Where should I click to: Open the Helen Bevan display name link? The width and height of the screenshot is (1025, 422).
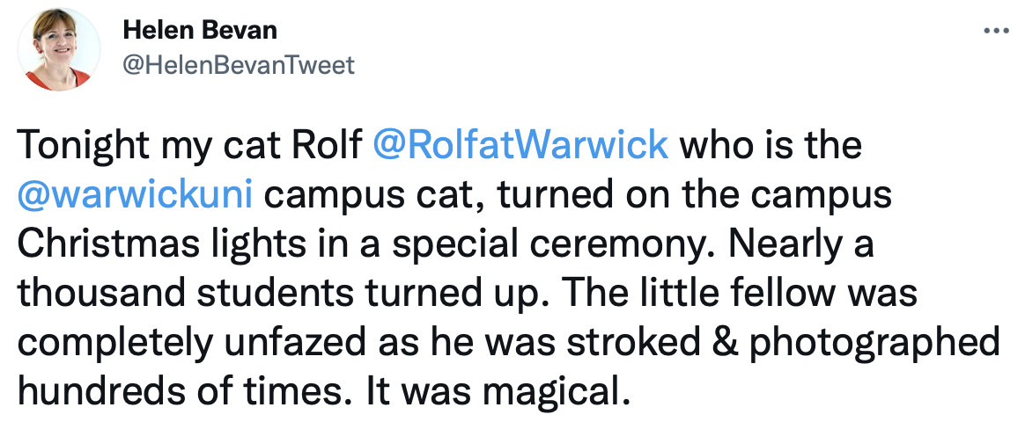tap(200, 31)
